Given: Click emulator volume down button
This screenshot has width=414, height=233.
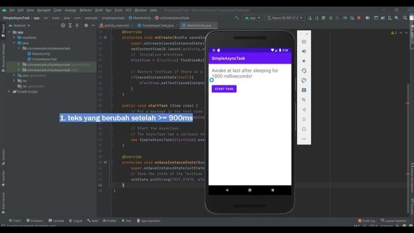Looking at the screenshot, I should tap(304, 61).
